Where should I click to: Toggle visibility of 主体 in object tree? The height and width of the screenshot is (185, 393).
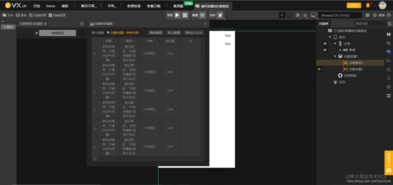tap(324, 43)
